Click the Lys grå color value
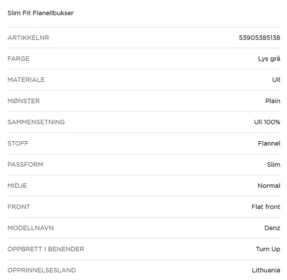The image size is (287, 280). pyautogui.click(x=269, y=59)
